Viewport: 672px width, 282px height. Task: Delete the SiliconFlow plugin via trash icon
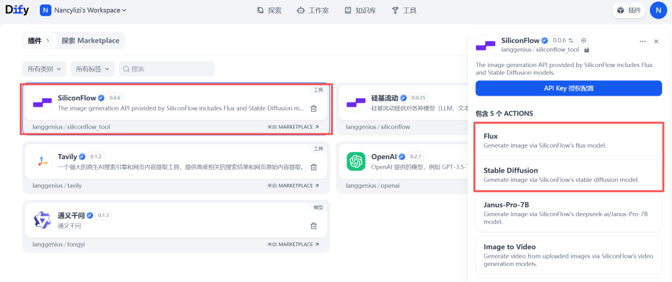coord(314,108)
